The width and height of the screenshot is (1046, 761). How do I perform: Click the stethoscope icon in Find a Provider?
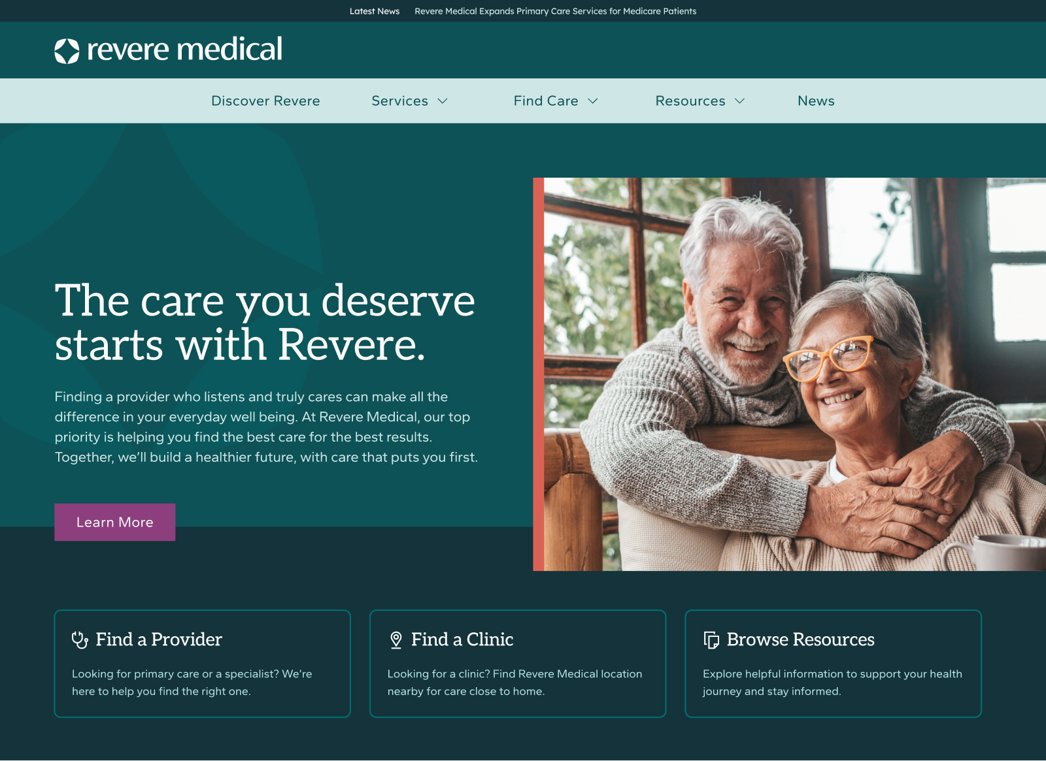(x=80, y=640)
